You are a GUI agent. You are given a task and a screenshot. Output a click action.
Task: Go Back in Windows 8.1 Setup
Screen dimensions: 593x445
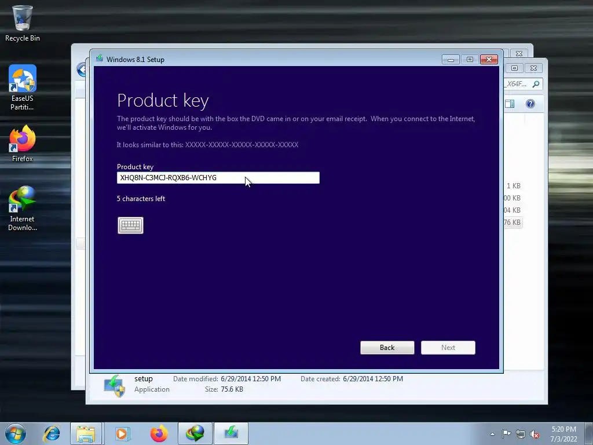pyautogui.click(x=387, y=348)
